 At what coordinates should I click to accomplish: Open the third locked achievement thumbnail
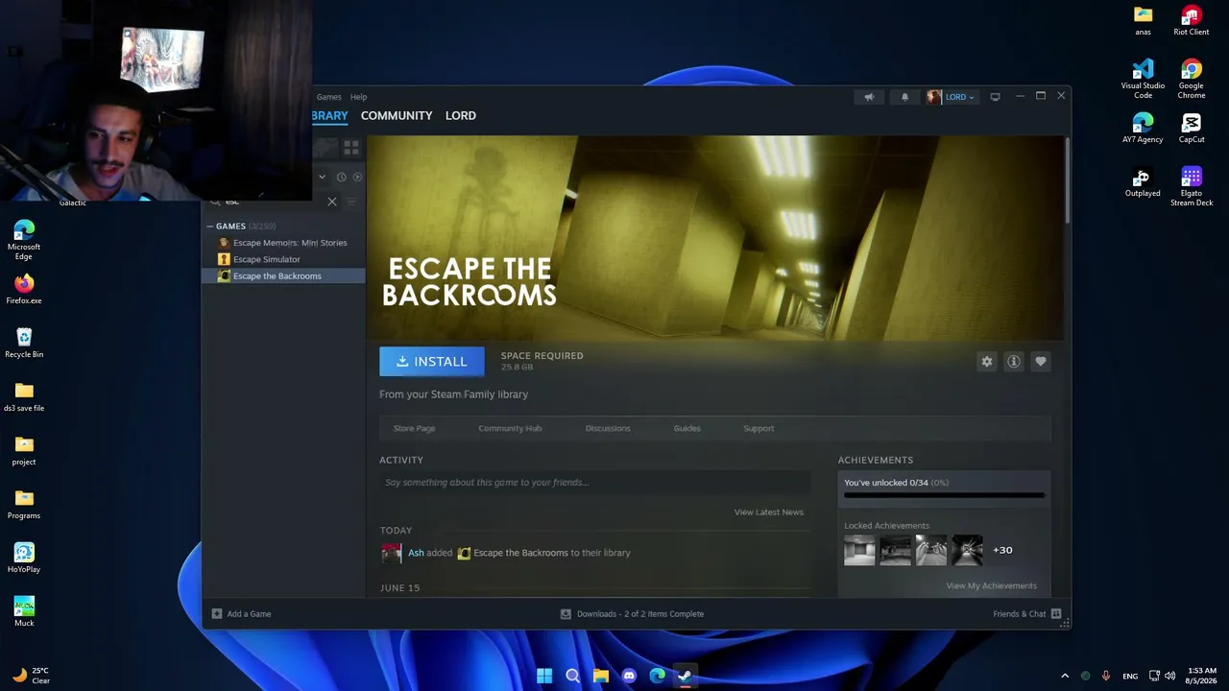pyautogui.click(x=931, y=550)
